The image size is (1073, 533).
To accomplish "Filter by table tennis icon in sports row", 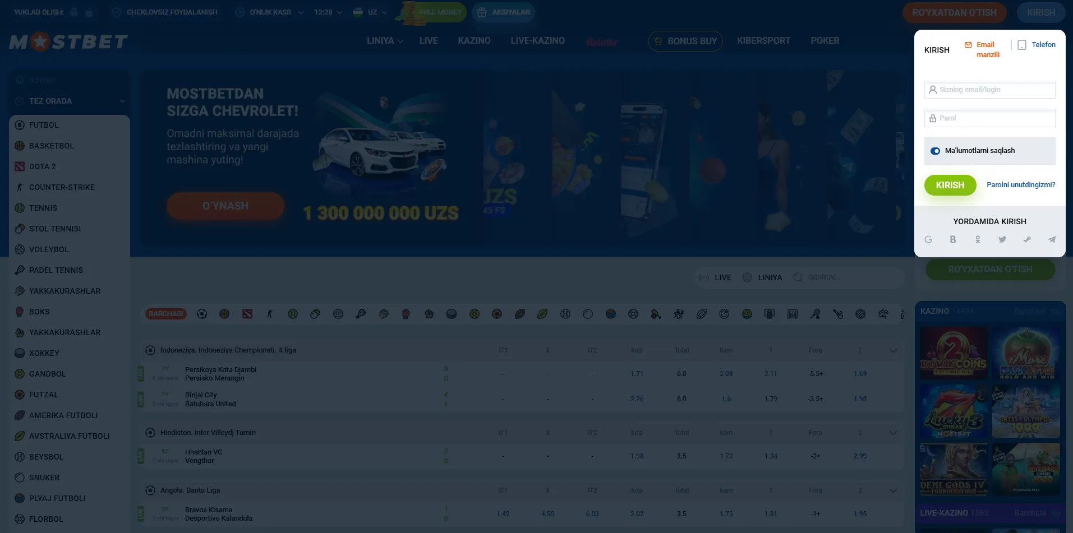I will pos(315,314).
